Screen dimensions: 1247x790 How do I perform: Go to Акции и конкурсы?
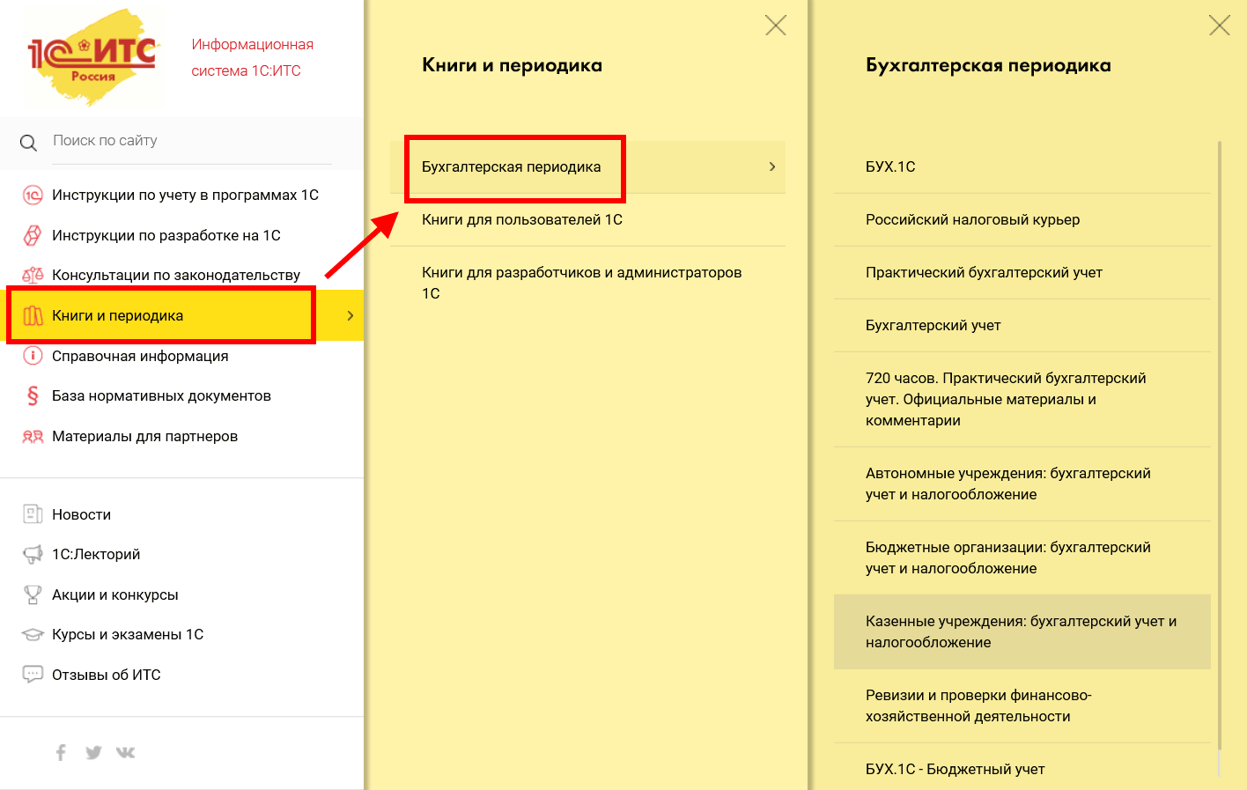click(x=115, y=594)
